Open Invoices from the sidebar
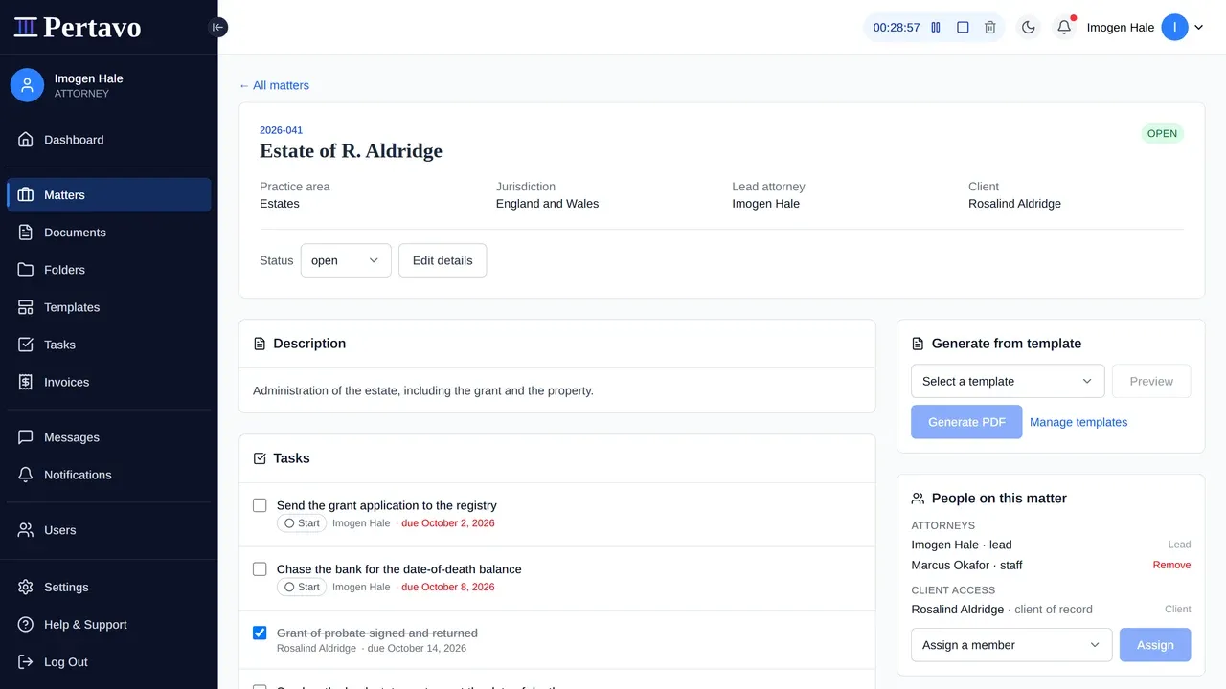1226x689 pixels. tap(109, 382)
